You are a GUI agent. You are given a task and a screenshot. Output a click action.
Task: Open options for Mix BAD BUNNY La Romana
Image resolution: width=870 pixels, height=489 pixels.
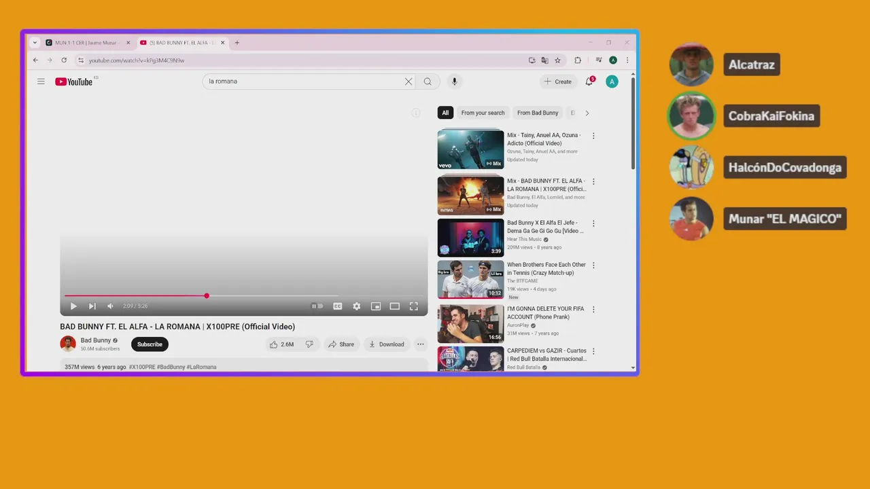[x=593, y=182]
